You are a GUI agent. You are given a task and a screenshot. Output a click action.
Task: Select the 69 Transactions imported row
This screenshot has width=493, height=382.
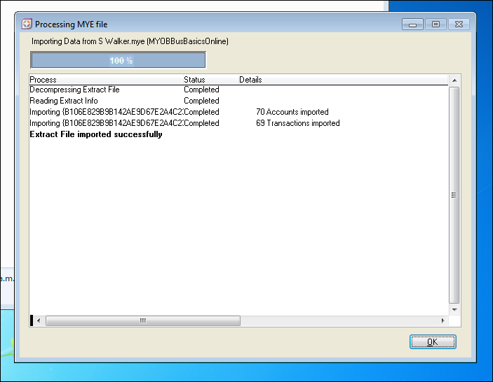coord(298,123)
